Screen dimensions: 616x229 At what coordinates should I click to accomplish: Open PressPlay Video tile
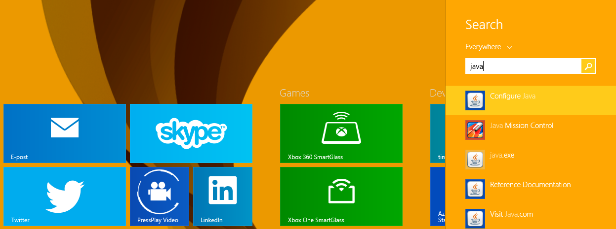[160, 196]
